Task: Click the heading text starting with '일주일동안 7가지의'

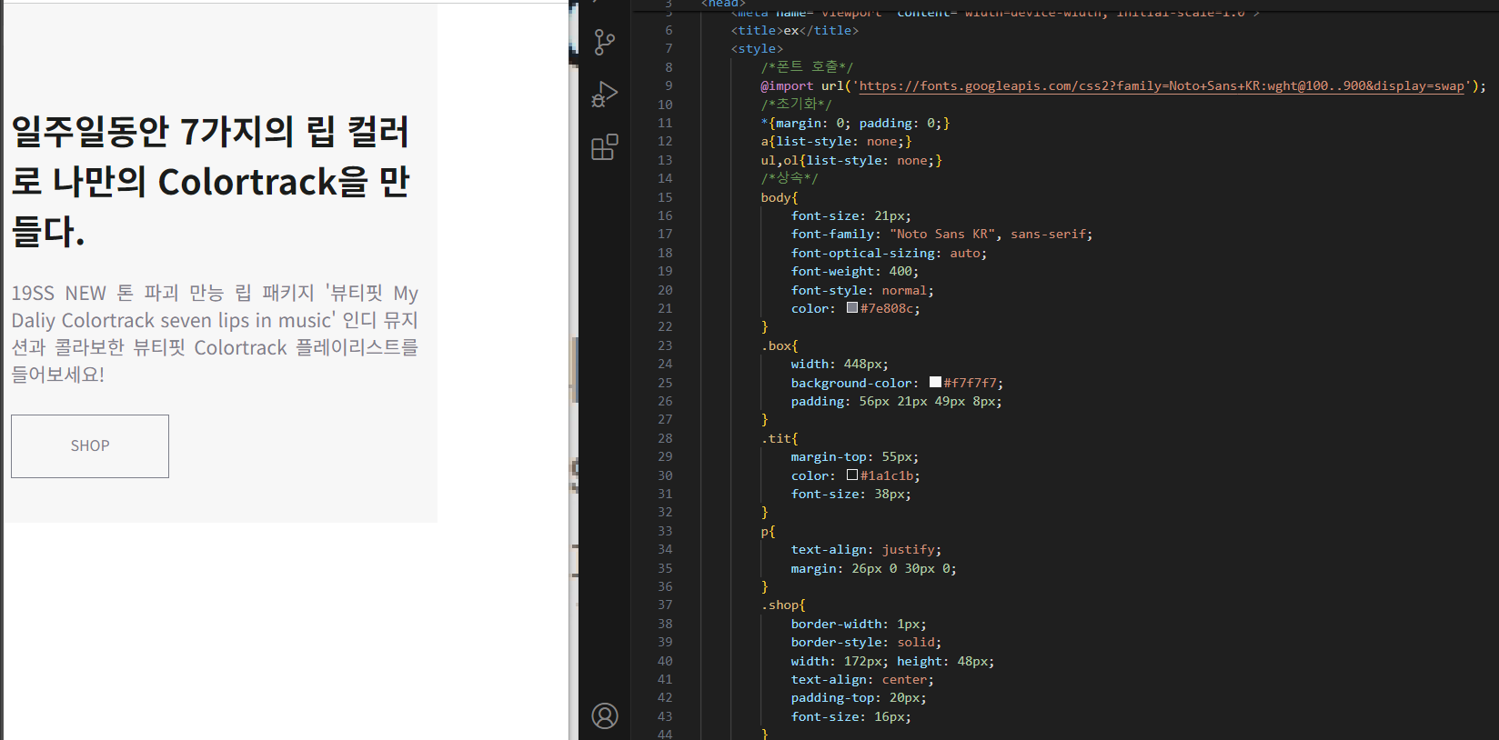Action: (211, 181)
